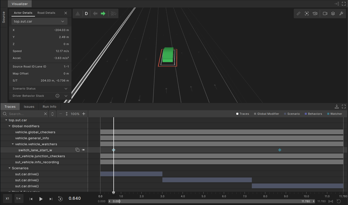
Task: Open the layers icon in the visualizer
Action: [333, 13]
